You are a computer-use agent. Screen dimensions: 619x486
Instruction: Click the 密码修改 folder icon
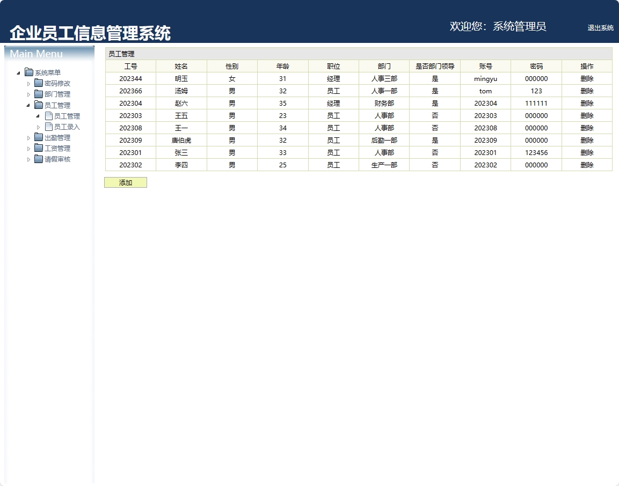coord(39,83)
